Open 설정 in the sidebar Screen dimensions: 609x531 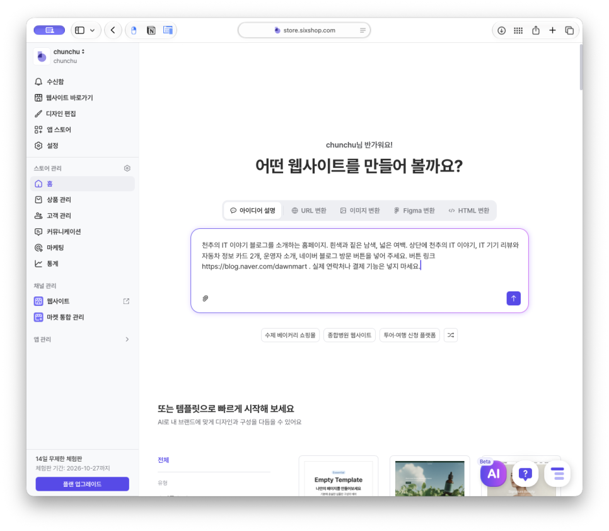pos(83,146)
